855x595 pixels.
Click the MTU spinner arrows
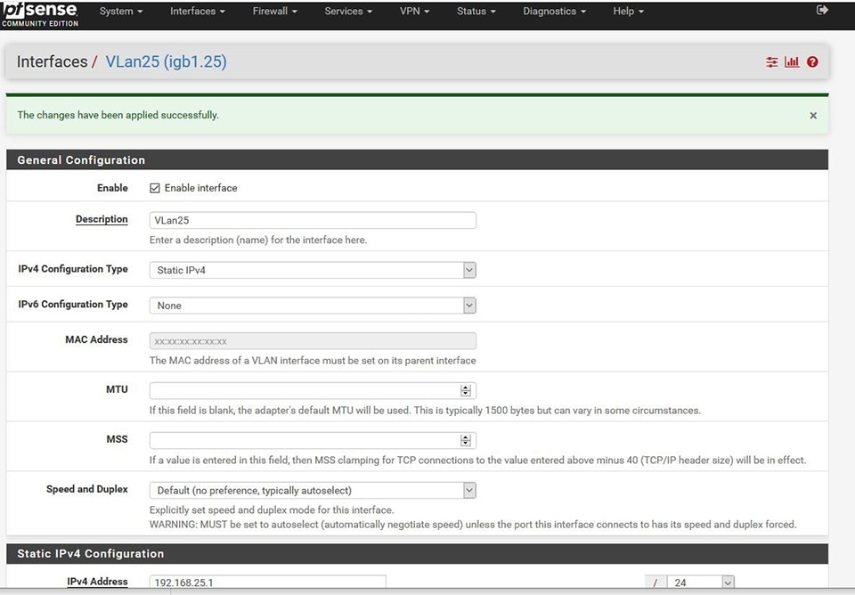pyautogui.click(x=465, y=391)
